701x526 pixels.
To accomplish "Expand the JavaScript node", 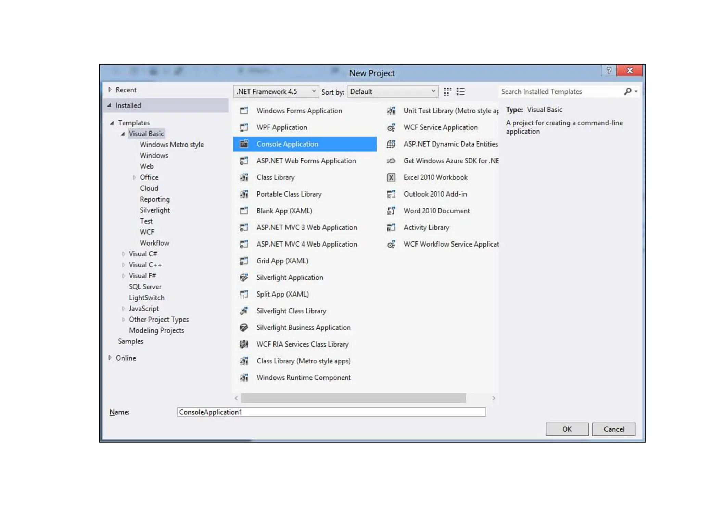I will pyautogui.click(x=123, y=309).
